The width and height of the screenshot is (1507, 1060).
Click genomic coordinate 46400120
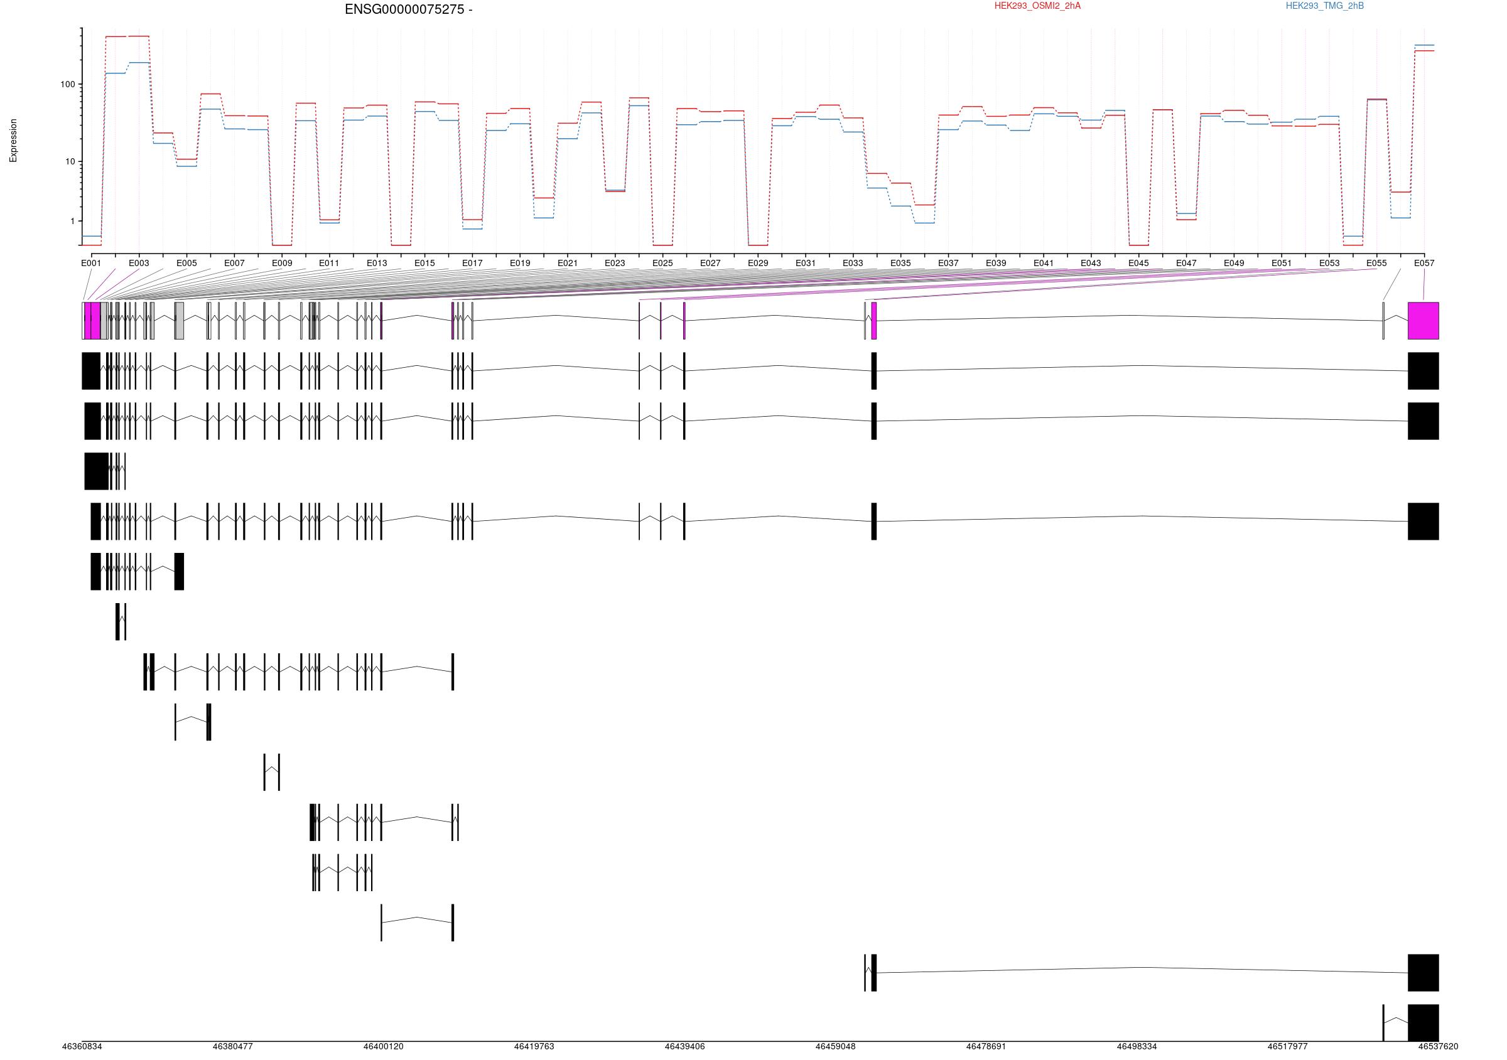tap(383, 1046)
